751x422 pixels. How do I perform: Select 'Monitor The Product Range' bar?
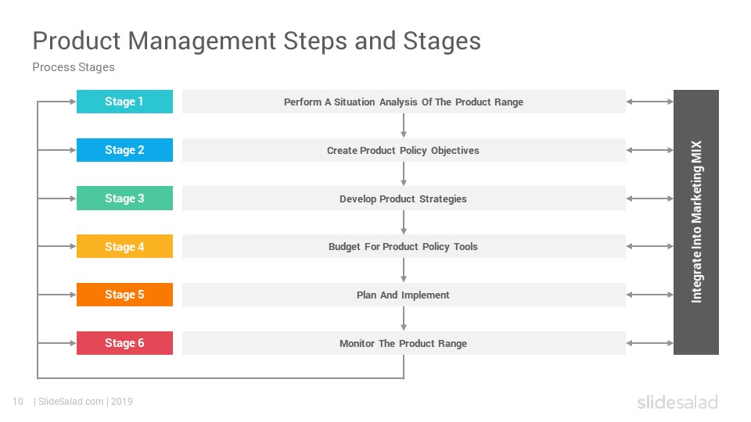(404, 343)
